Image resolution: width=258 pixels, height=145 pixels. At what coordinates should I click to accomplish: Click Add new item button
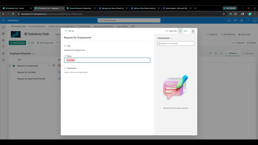coord(18,43)
